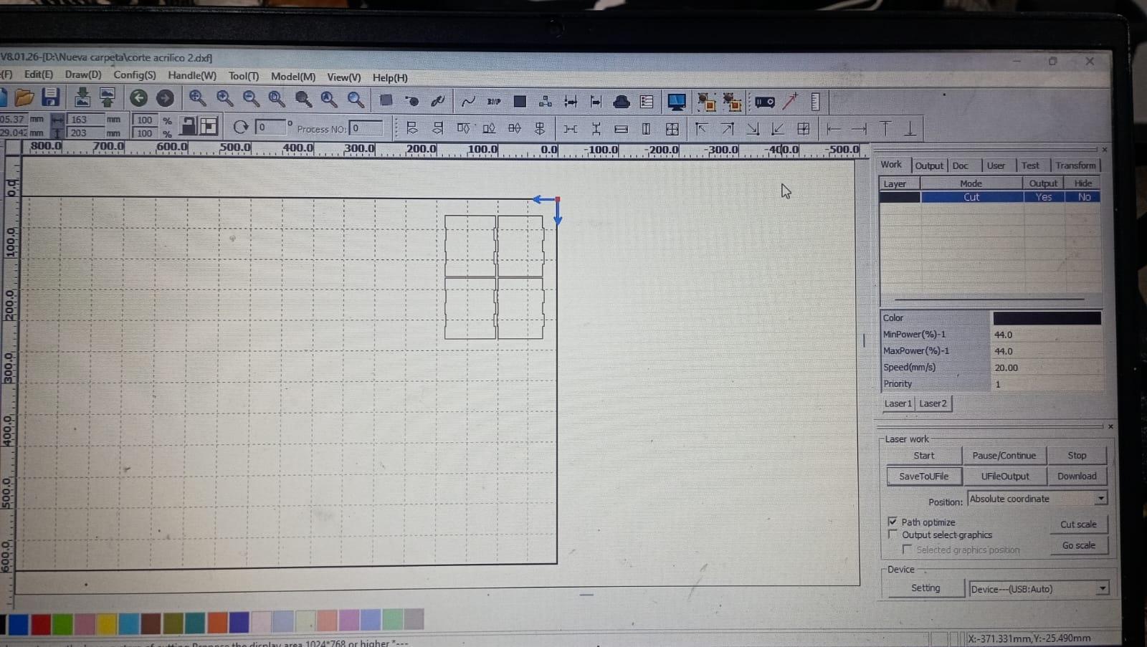Open the Help(H) menu

[x=390, y=77]
